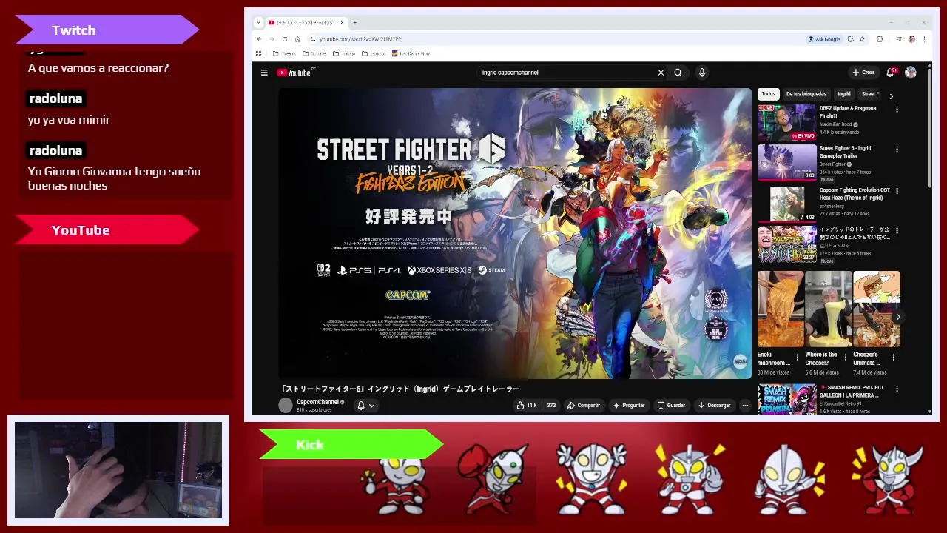
Task: Like the video with thumbs-up
Action: click(x=527, y=406)
